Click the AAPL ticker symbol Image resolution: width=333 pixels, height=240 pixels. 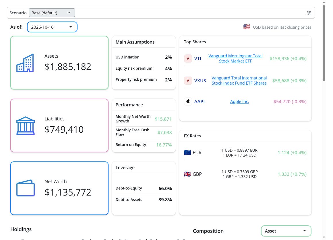tap(200, 102)
